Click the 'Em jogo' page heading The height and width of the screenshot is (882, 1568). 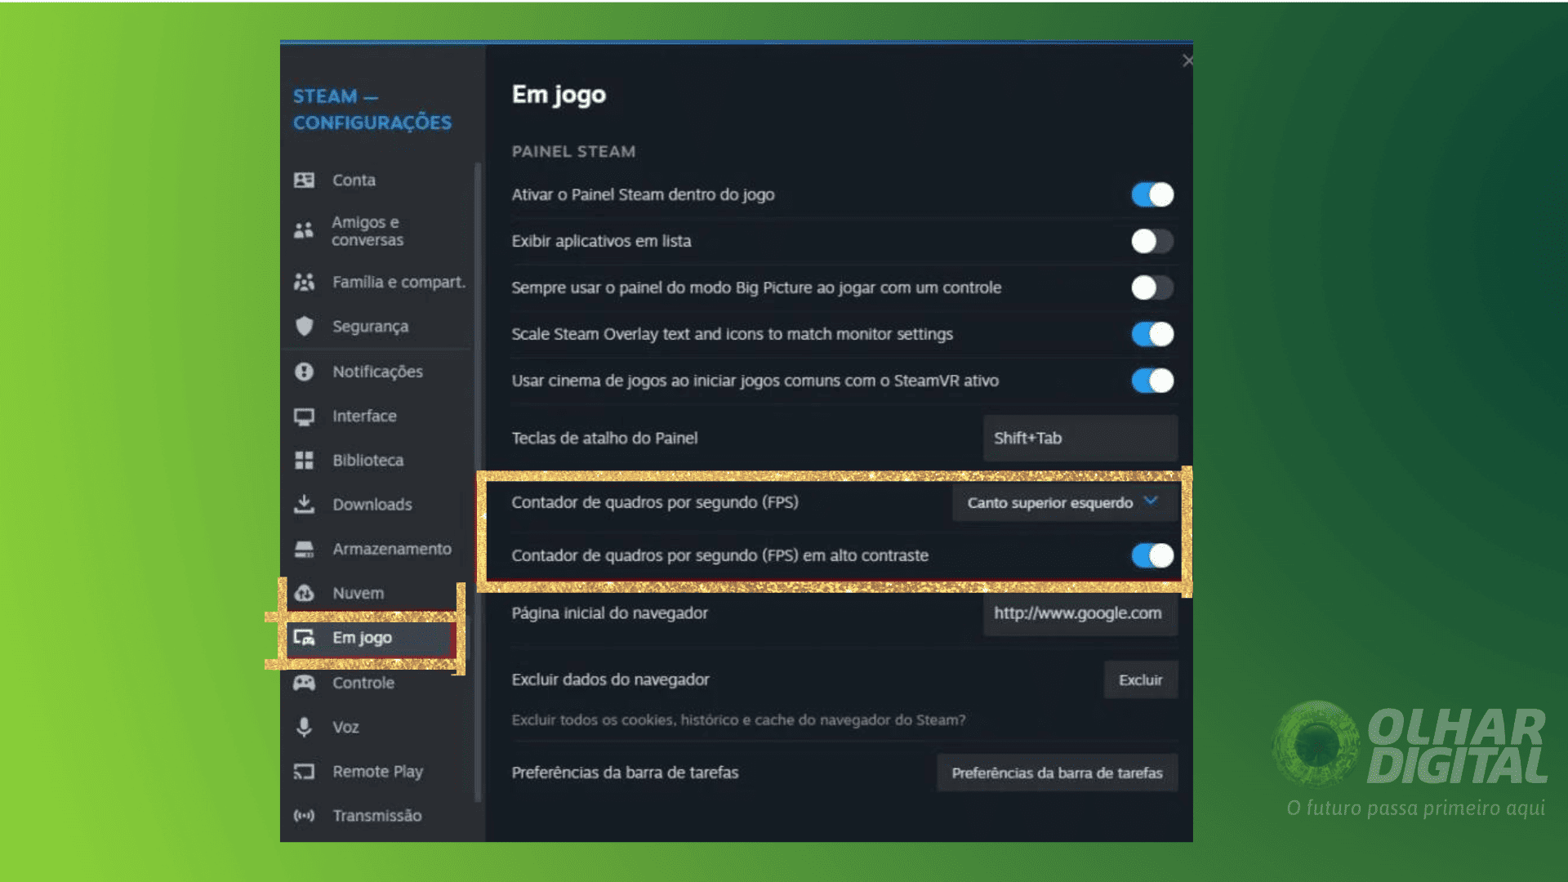559,95
